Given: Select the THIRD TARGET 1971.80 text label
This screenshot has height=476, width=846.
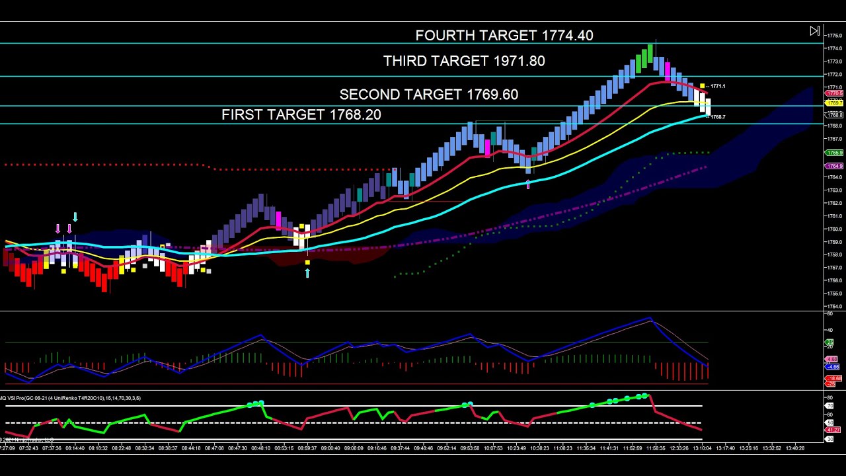Looking at the screenshot, I should point(464,61).
